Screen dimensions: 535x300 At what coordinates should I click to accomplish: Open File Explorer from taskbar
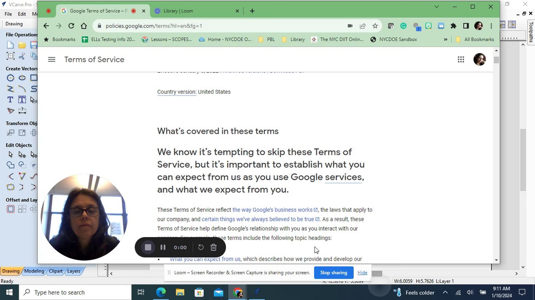point(180,292)
